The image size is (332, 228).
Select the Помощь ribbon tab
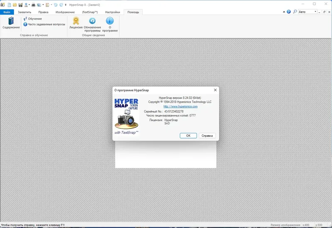pos(133,12)
